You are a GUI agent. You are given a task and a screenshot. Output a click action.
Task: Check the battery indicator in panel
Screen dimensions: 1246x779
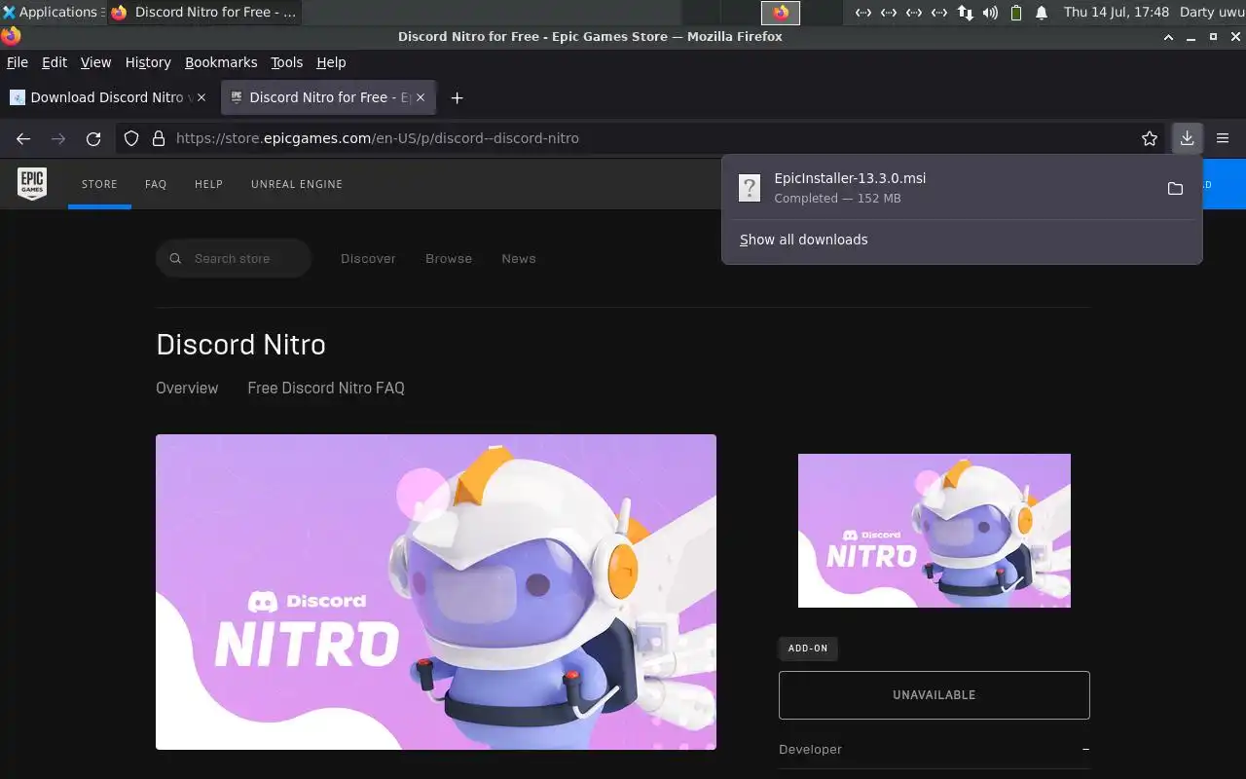pyautogui.click(x=1016, y=13)
